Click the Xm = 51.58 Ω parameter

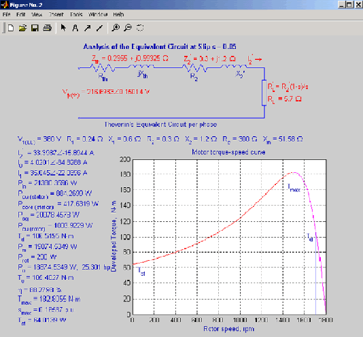[x=283, y=140]
